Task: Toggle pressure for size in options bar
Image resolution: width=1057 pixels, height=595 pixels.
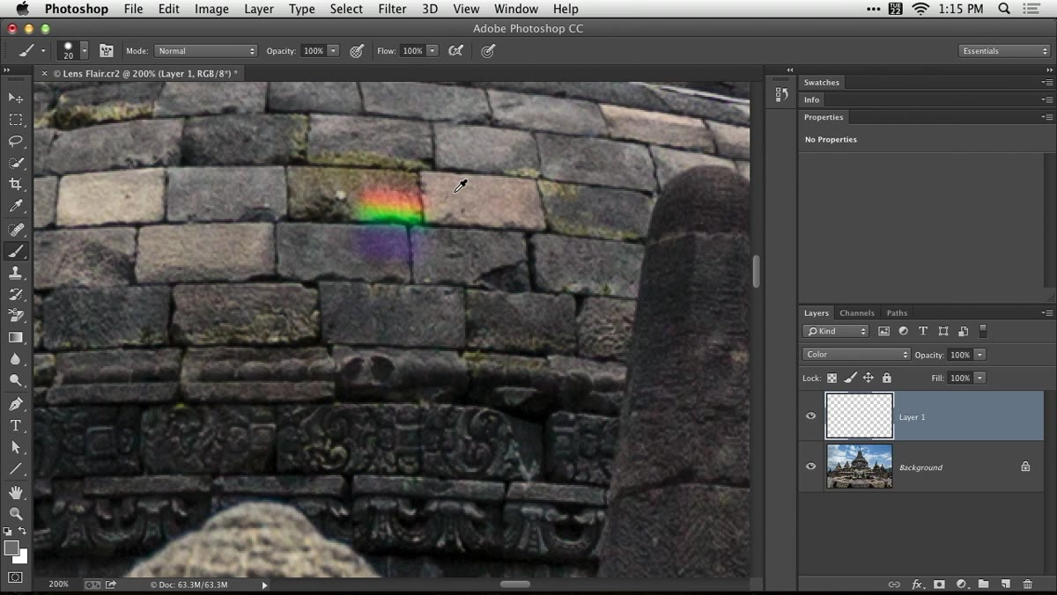Action: pyautogui.click(x=488, y=51)
